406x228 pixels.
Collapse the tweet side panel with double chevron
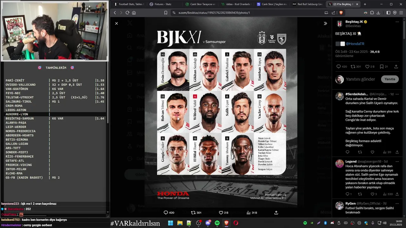(x=325, y=23)
